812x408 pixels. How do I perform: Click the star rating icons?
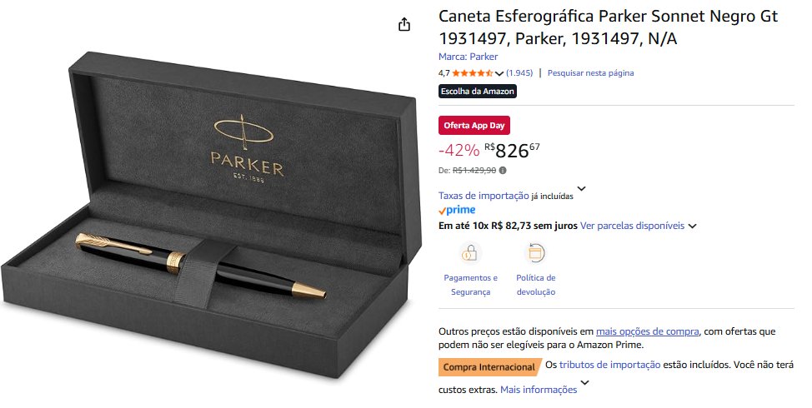(473, 73)
